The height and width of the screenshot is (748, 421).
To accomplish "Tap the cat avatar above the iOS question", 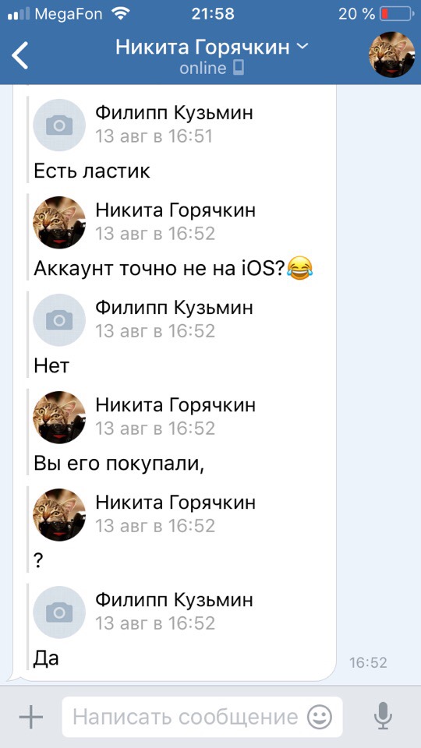I will pyautogui.click(x=59, y=222).
